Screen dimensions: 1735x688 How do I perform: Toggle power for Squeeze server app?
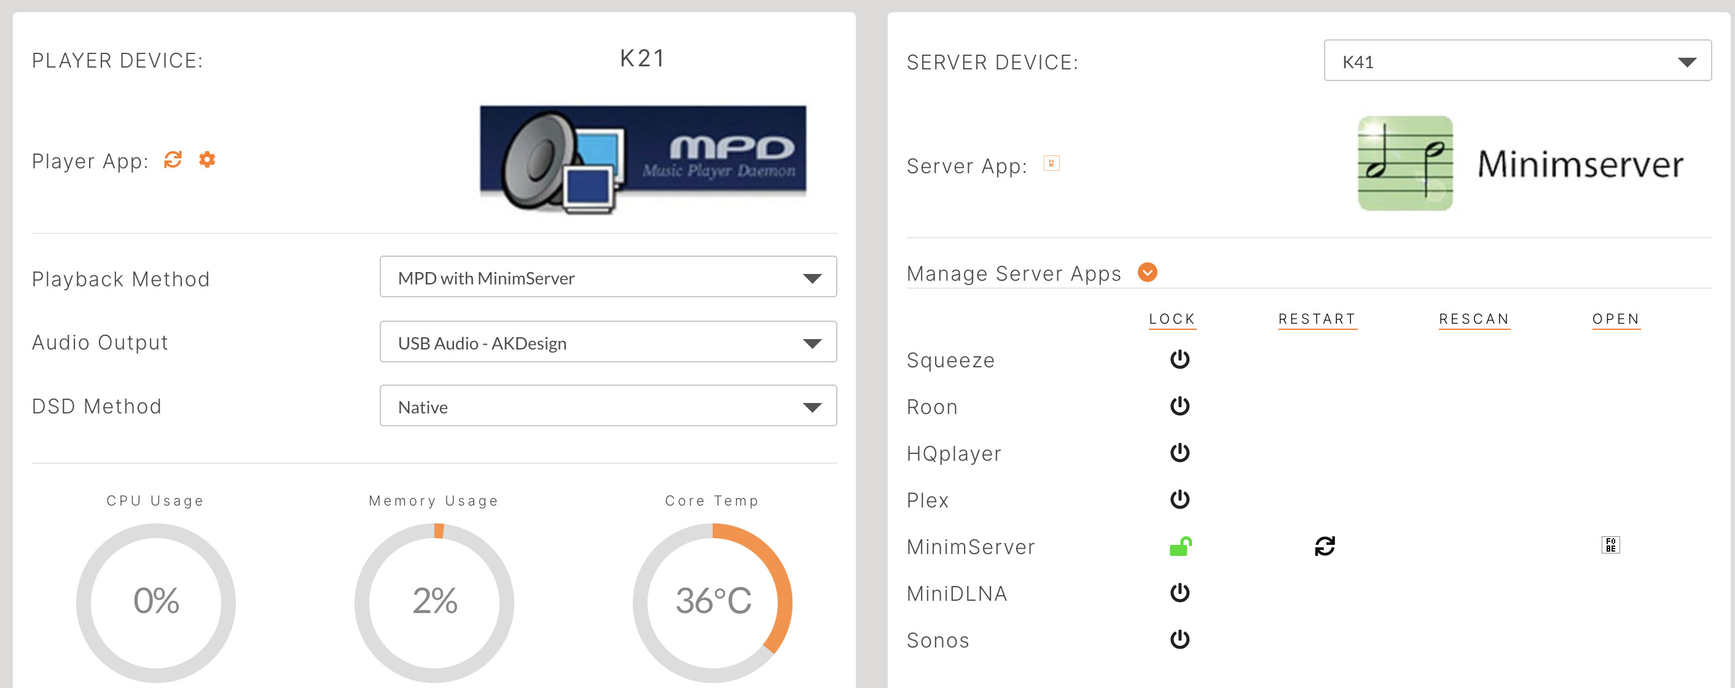pyautogui.click(x=1180, y=359)
